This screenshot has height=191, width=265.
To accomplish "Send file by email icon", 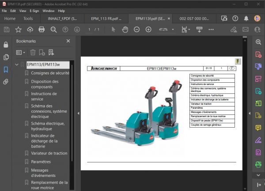I will [246, 29].
